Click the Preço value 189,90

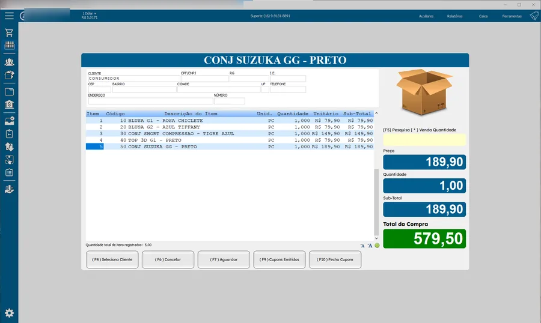(x=424, y=162)
